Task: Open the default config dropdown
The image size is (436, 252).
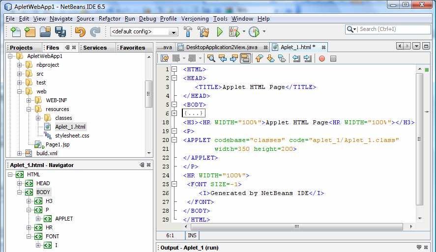Action: (174, 32)
